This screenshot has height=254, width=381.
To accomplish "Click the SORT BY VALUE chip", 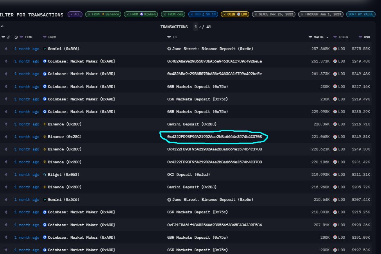I will 361,14.
